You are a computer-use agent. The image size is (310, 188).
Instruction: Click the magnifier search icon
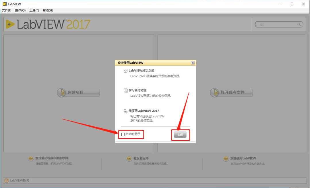(299, 24)
